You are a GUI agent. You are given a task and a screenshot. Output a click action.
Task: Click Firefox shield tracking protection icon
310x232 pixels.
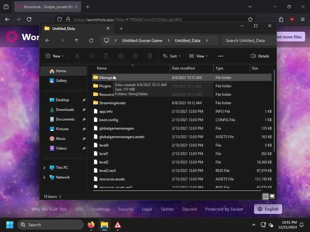[60, 19]
